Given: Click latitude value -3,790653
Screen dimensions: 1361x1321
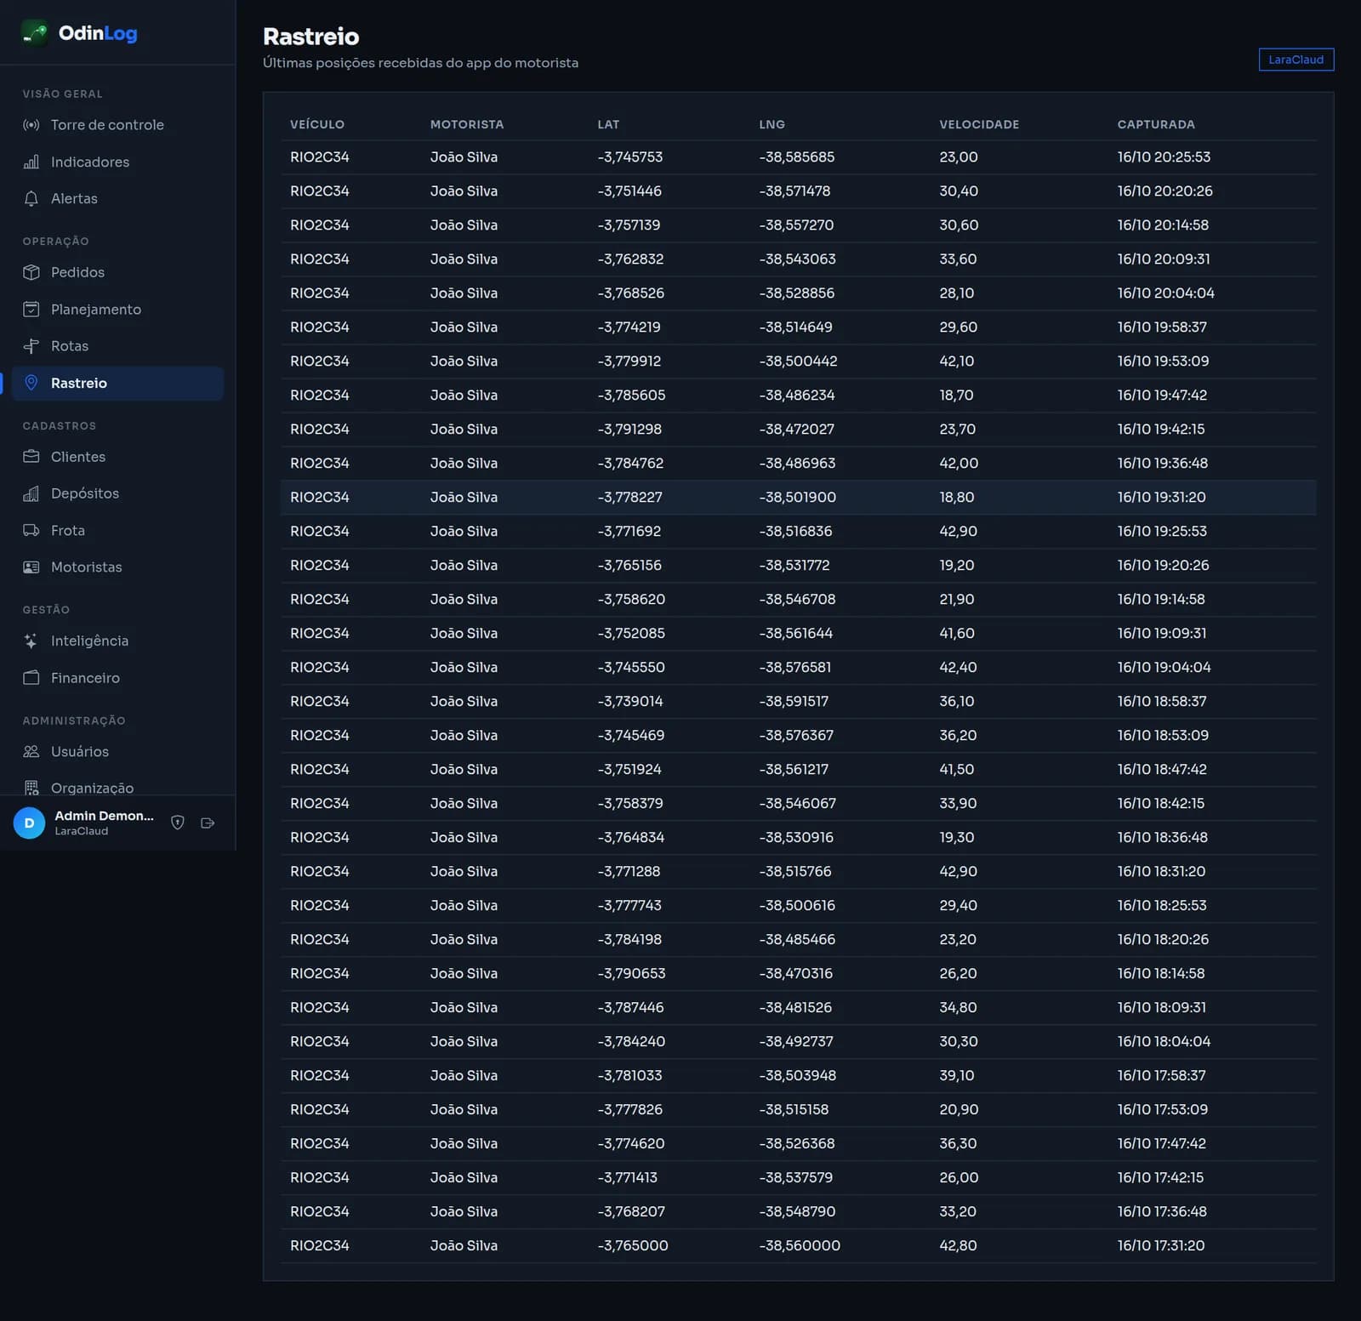Looking at the screenshot, I should [x=631, y=974].
